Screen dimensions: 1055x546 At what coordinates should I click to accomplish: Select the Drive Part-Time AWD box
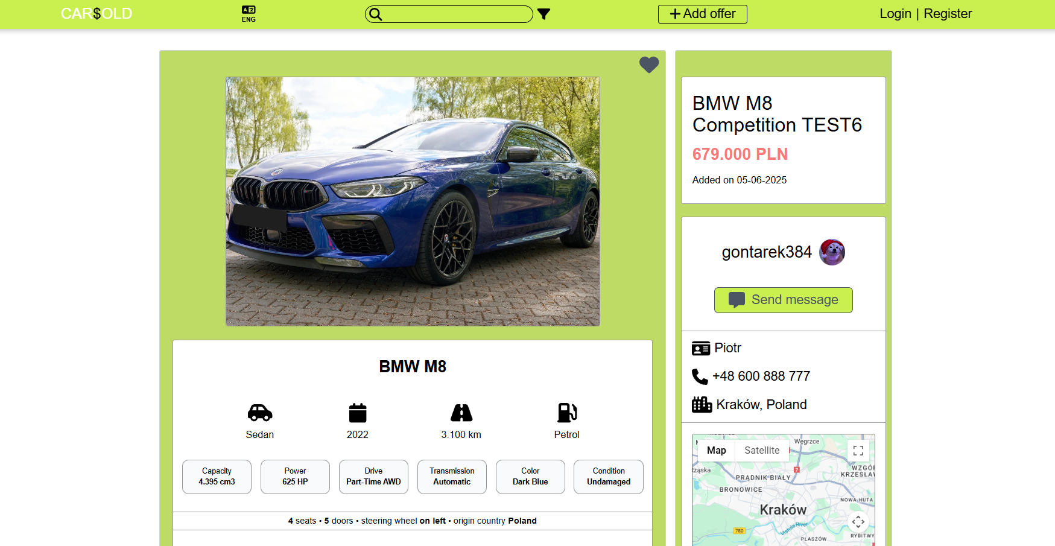coord(373,477)
